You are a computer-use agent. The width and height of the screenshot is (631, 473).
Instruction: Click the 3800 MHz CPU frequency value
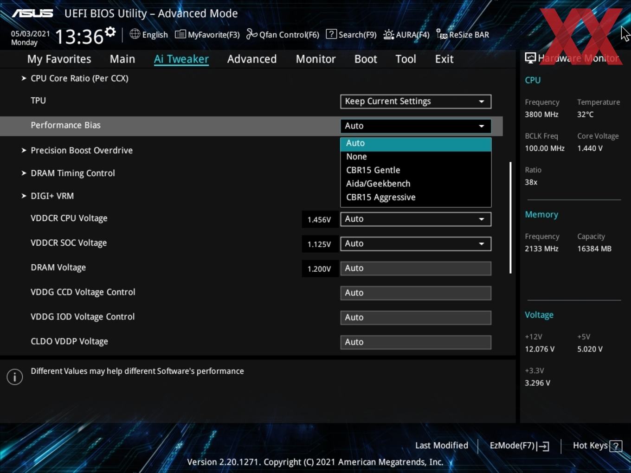point(541,115)
